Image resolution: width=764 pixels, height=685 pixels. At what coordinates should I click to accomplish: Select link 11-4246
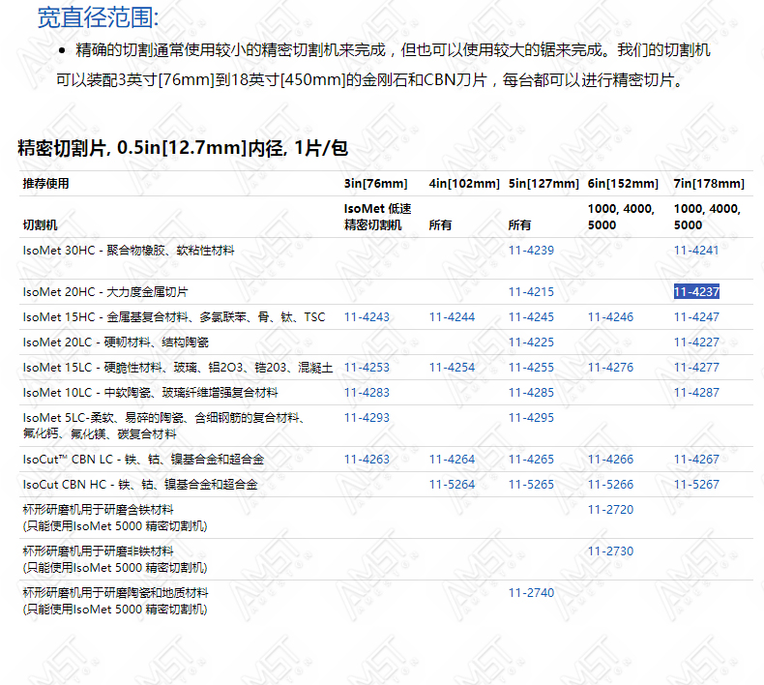pos(610,317)
